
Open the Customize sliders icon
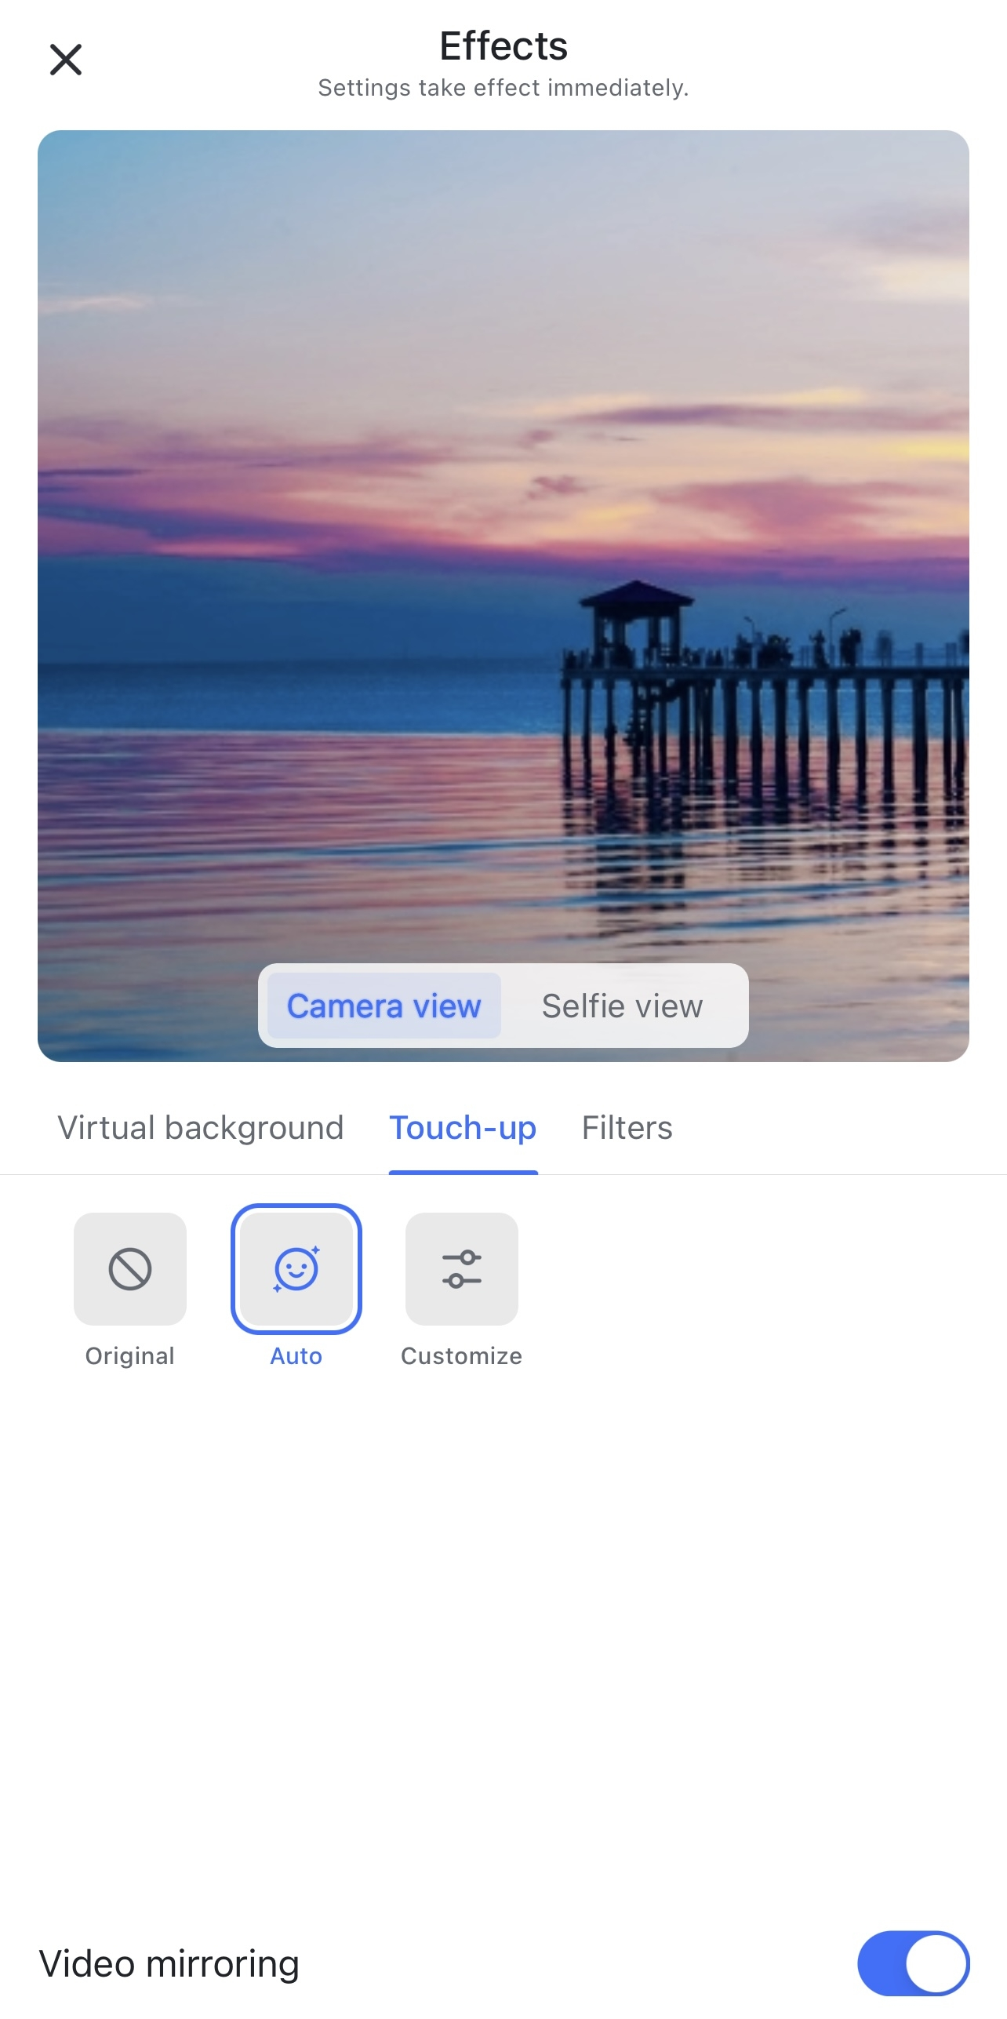pos(462,1268)
